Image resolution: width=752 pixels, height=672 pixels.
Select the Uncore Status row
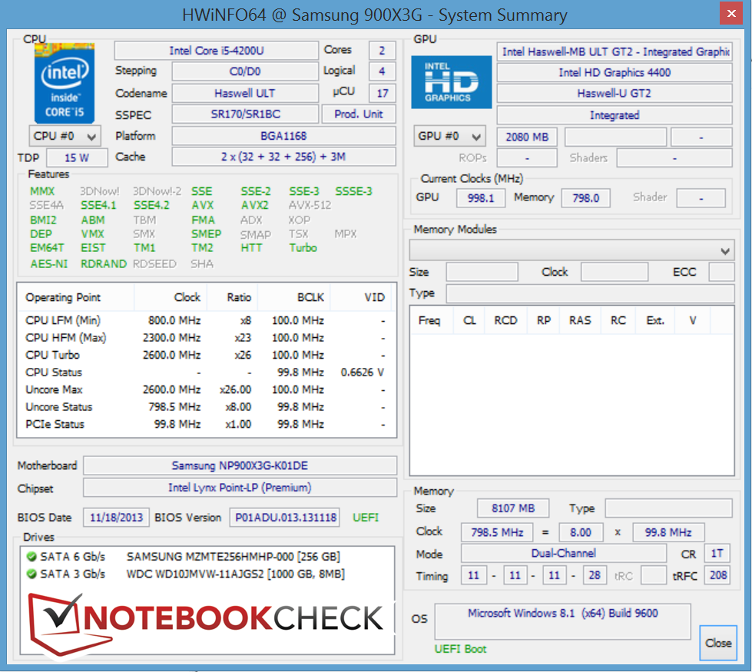[206, 407]
